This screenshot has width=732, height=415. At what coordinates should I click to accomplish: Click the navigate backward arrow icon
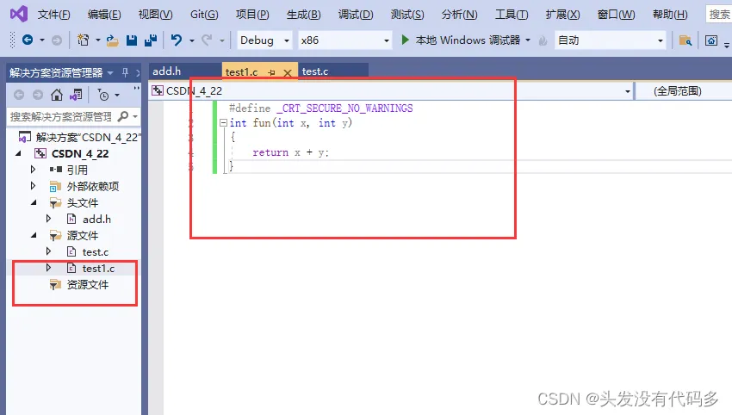click(x=28, y=40)
